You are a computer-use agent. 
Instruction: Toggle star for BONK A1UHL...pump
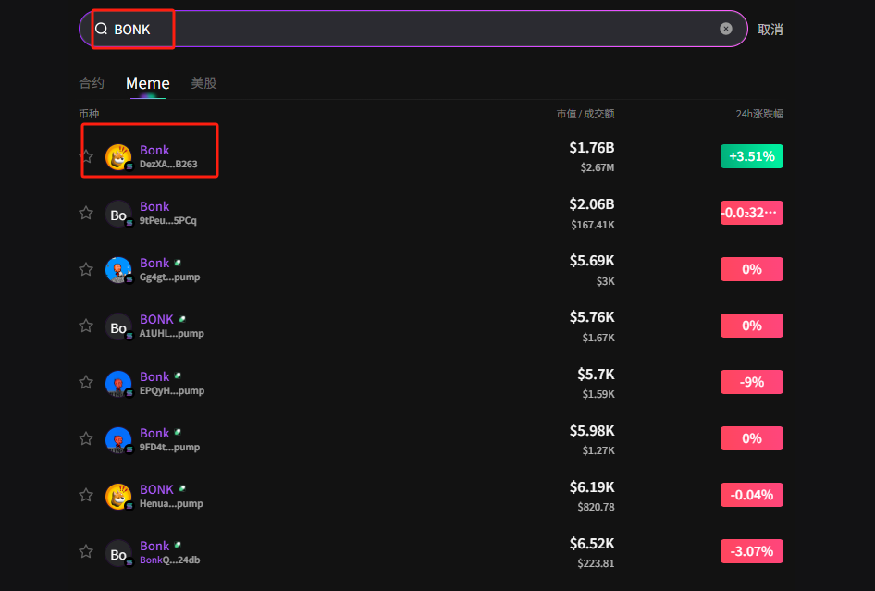pyautogui.click(x=86, y=326)
